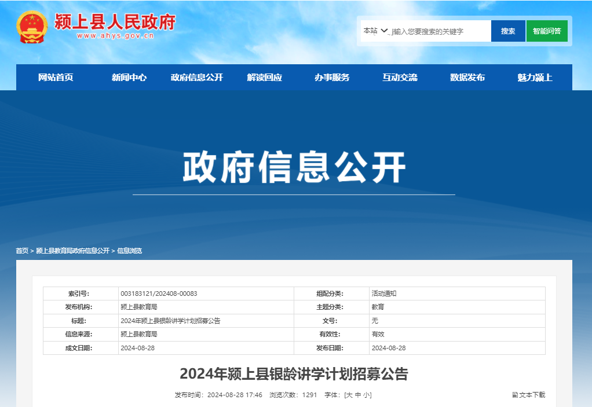Click 颍上县教育局政府信息公开 breadcrumb link

(x=72, y=251)
